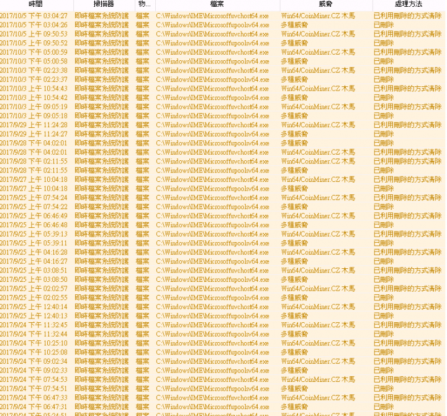
Task: Click the truncated 物... column header
Action: coord(145,4)
